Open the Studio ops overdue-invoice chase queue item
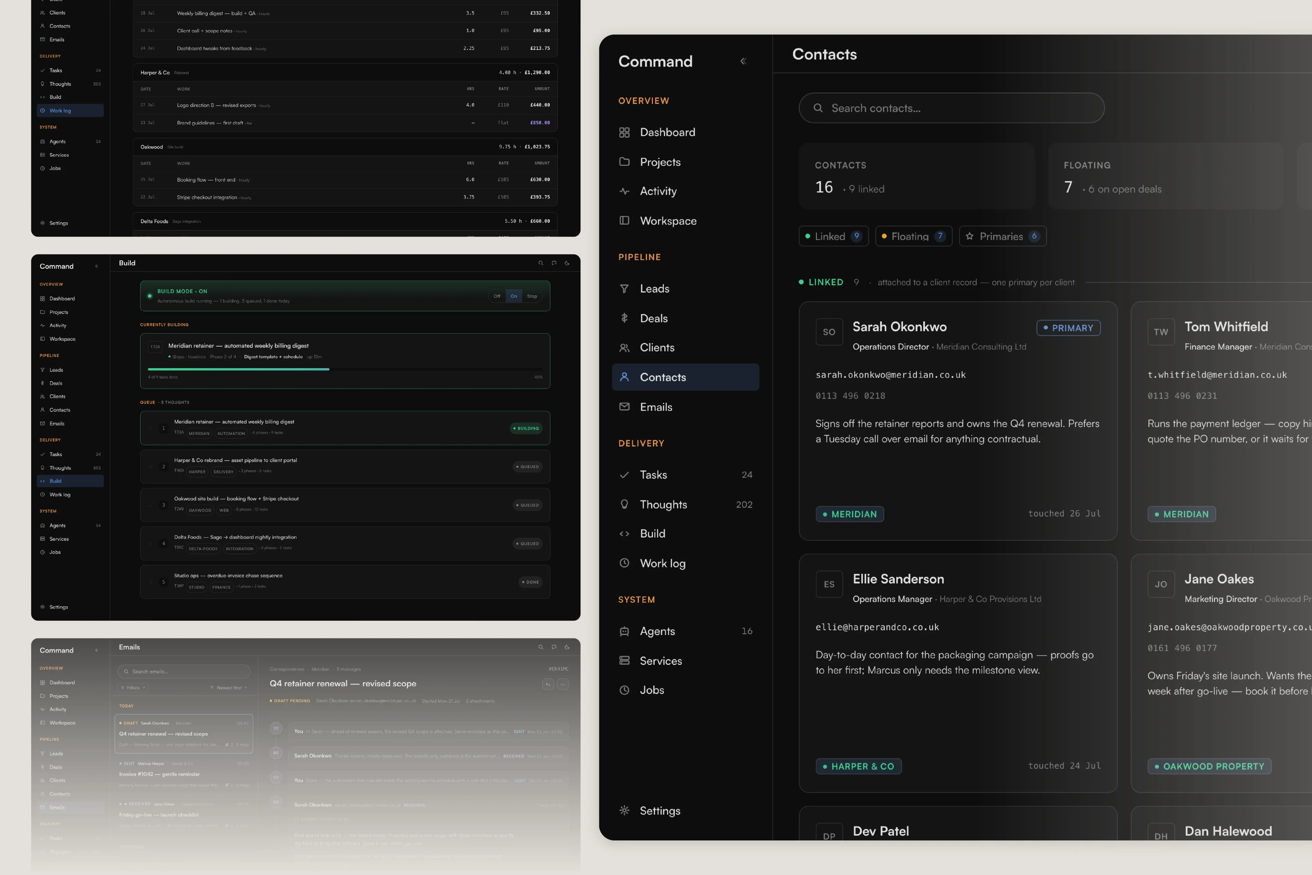1312x875 pixels. pyautogui.click(x=345, y=582)
